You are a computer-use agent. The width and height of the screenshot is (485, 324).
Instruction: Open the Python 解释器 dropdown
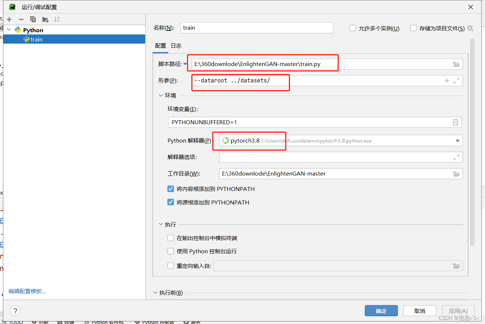(457, 140)
